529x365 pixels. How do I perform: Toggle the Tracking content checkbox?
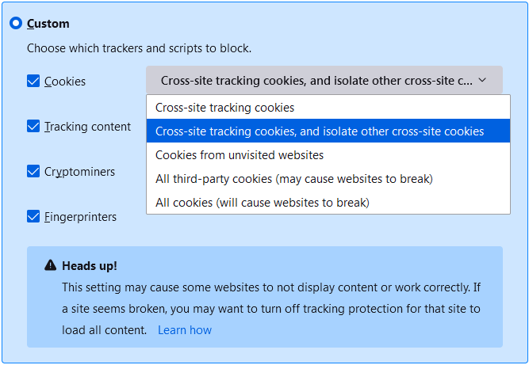tap(33, 126)
